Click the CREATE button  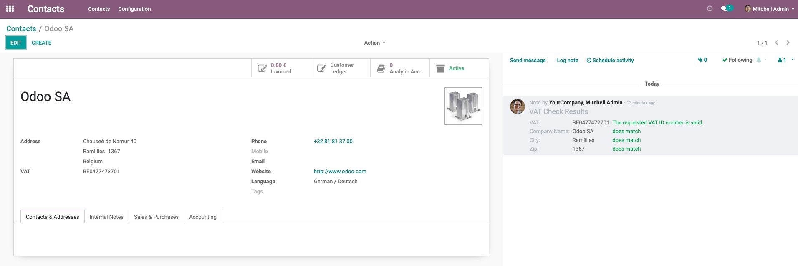tap(41, 43)
